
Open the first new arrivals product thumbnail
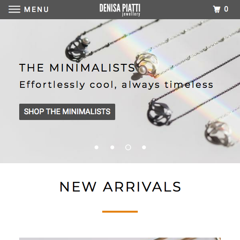120,239
